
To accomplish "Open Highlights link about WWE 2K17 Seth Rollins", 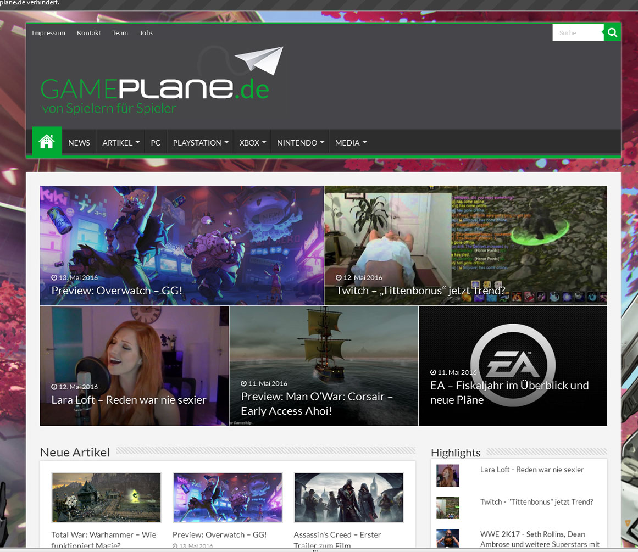I will coord(540,539).
